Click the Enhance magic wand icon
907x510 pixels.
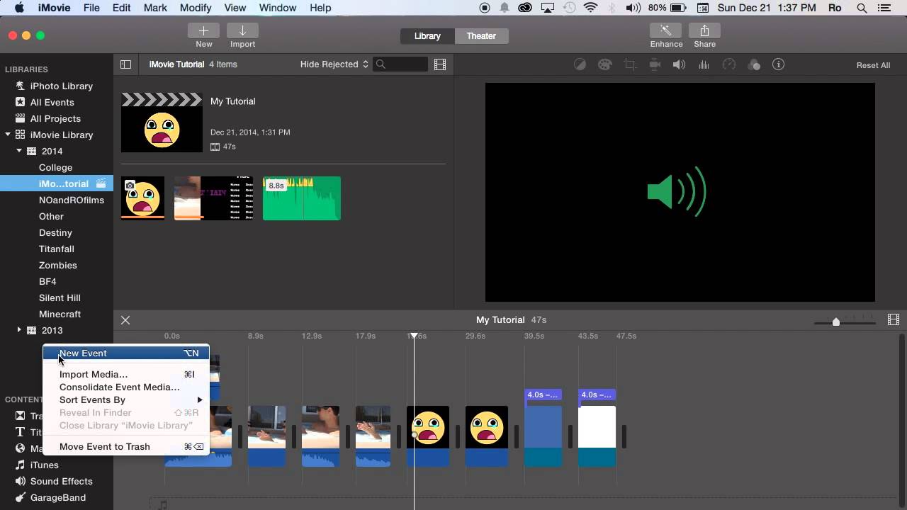[666, 30]
